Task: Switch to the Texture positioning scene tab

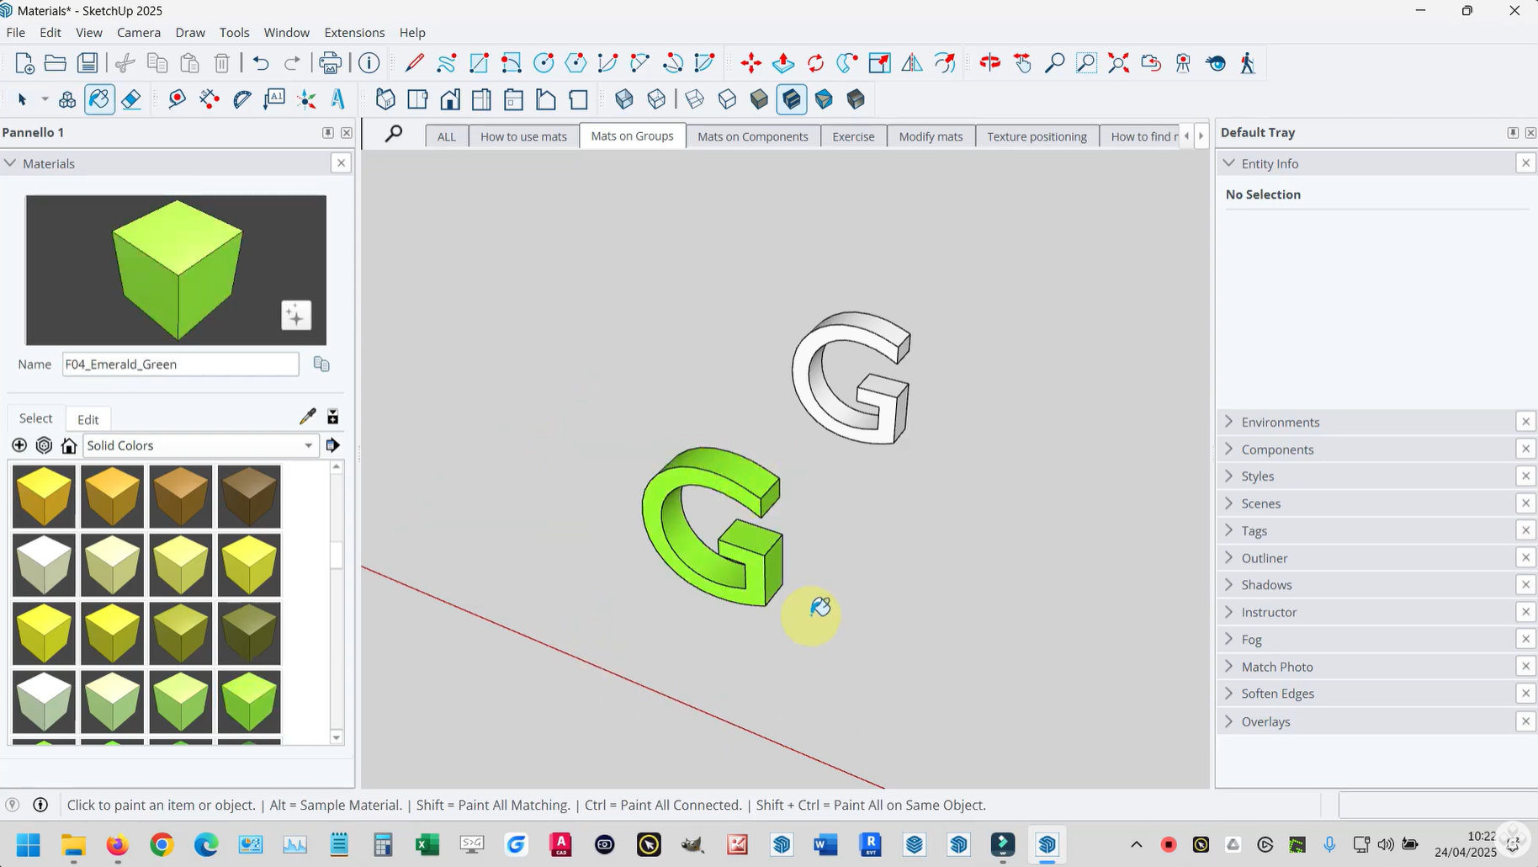Action: pyautogui.click(x=1037, y=136)
